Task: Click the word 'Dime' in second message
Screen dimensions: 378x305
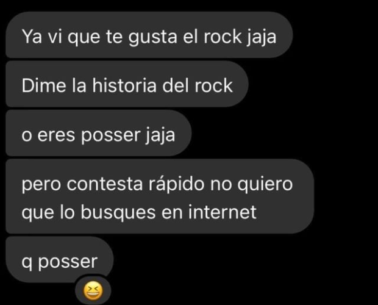Action: pyautogui.click(x=44, y=85)
